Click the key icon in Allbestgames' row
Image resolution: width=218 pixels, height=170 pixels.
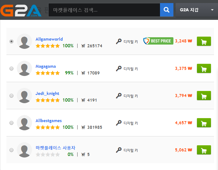(119, 123)
